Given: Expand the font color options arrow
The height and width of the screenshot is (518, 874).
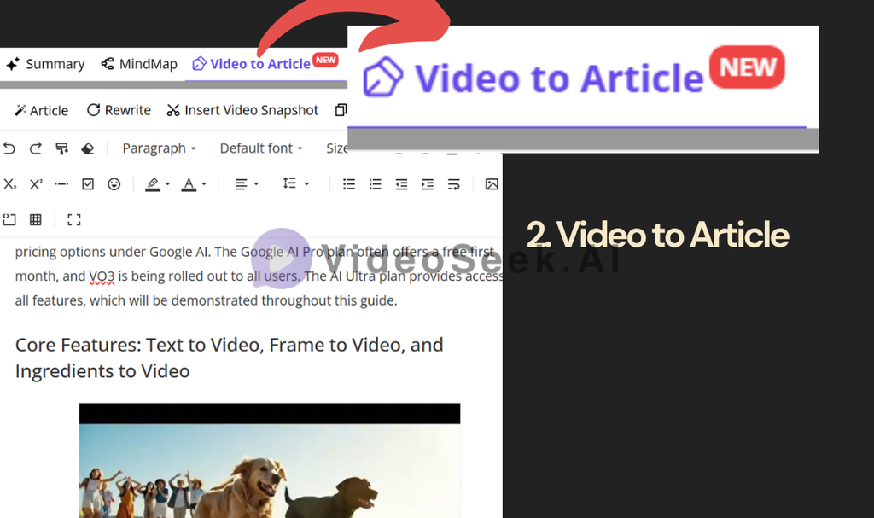Looking at the screenshot, I should [x=204, y=184].
